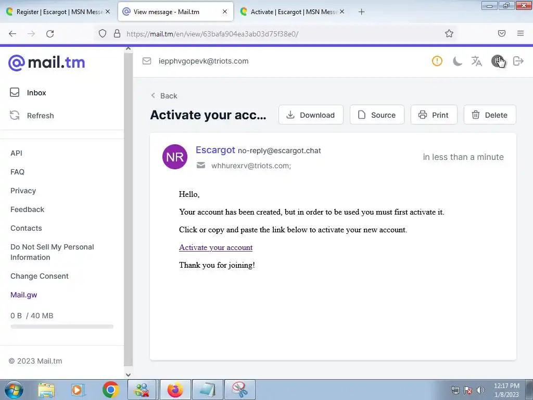The height and width of the screenshot is (400, 533).
Task: Show the taskbar clock and date
Action: [x=506, y=390]
